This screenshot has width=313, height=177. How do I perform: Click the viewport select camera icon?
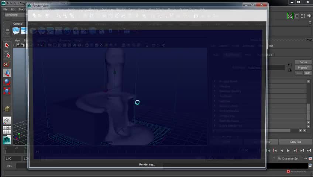tap(17, 45)
